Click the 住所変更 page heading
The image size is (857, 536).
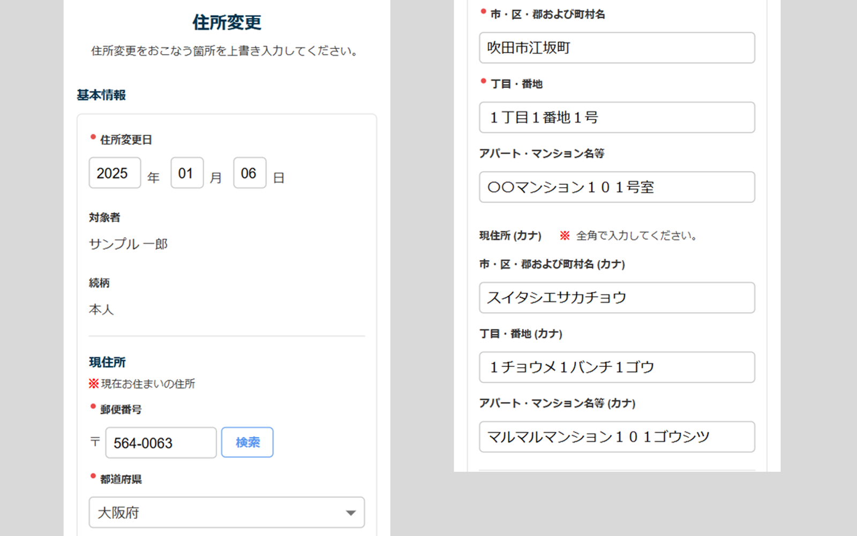point(227,22)
